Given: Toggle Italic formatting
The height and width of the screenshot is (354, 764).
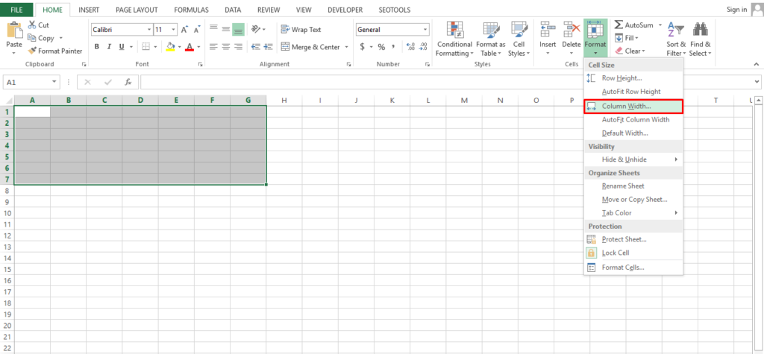Looking at the screenshot, I should click(x=109, y=47).
